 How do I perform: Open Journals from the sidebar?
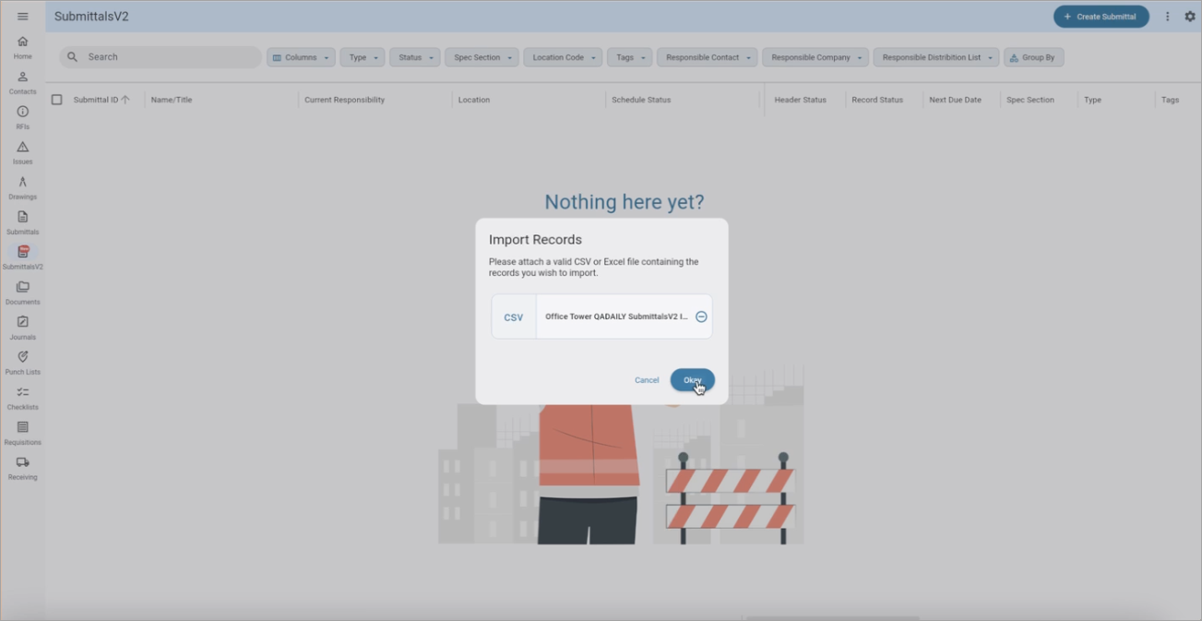(23, 328)
